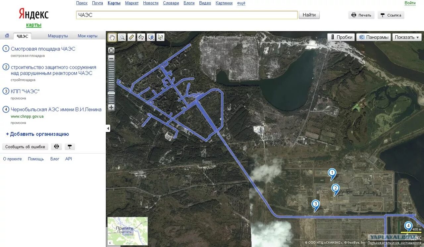Click the Печать print button
The width and height of the screenshot is (424, 247).
(x=361, y=15)
